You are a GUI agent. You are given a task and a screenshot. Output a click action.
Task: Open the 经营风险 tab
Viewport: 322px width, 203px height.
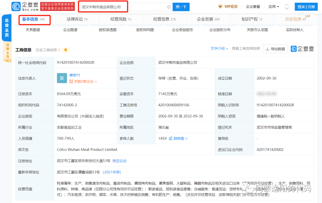pyautogui.click(x=120, y=19)
